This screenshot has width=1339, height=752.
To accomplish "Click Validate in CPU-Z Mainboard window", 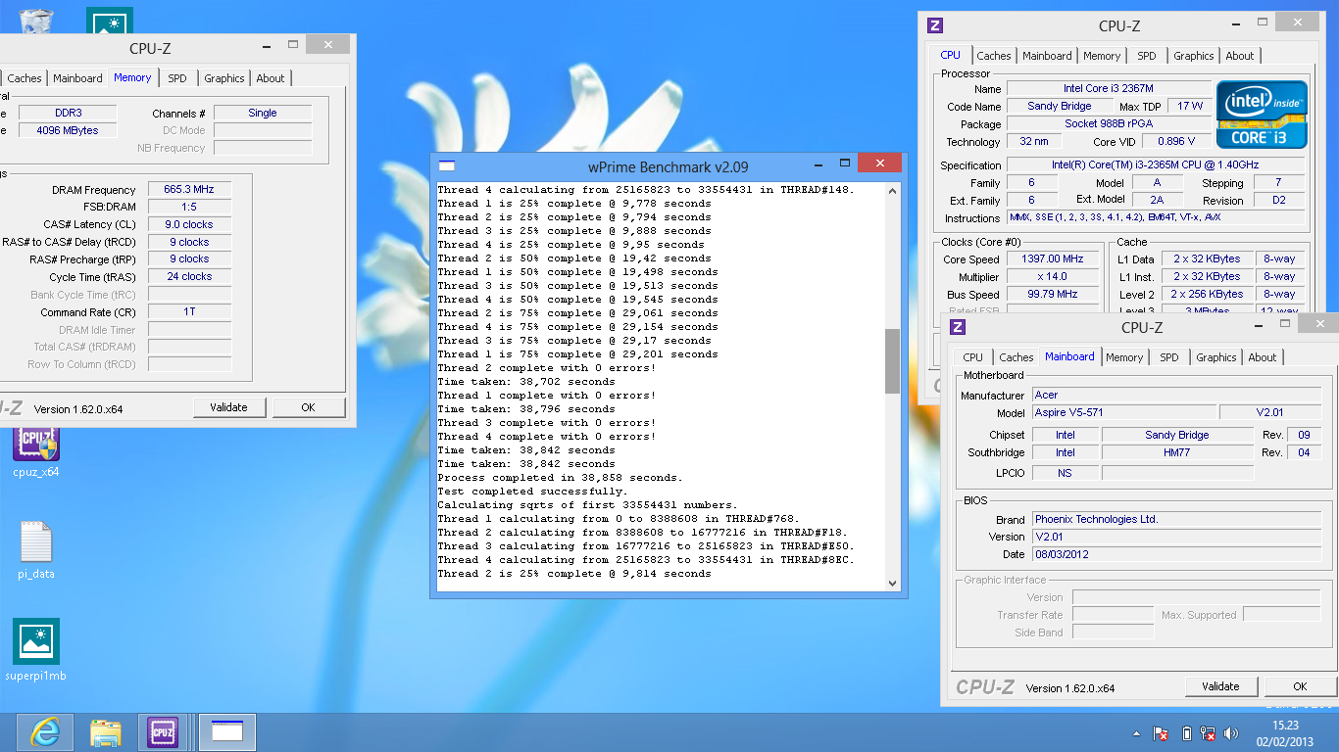I will [x=1221, y=686].
